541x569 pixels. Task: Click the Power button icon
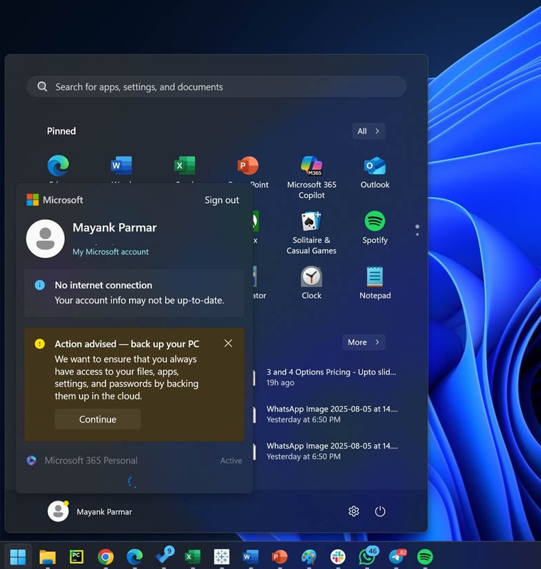point(380,511)
